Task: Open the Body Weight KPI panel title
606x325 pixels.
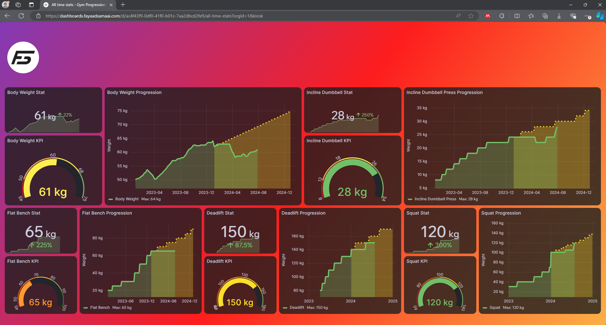Action: [25, 141]
